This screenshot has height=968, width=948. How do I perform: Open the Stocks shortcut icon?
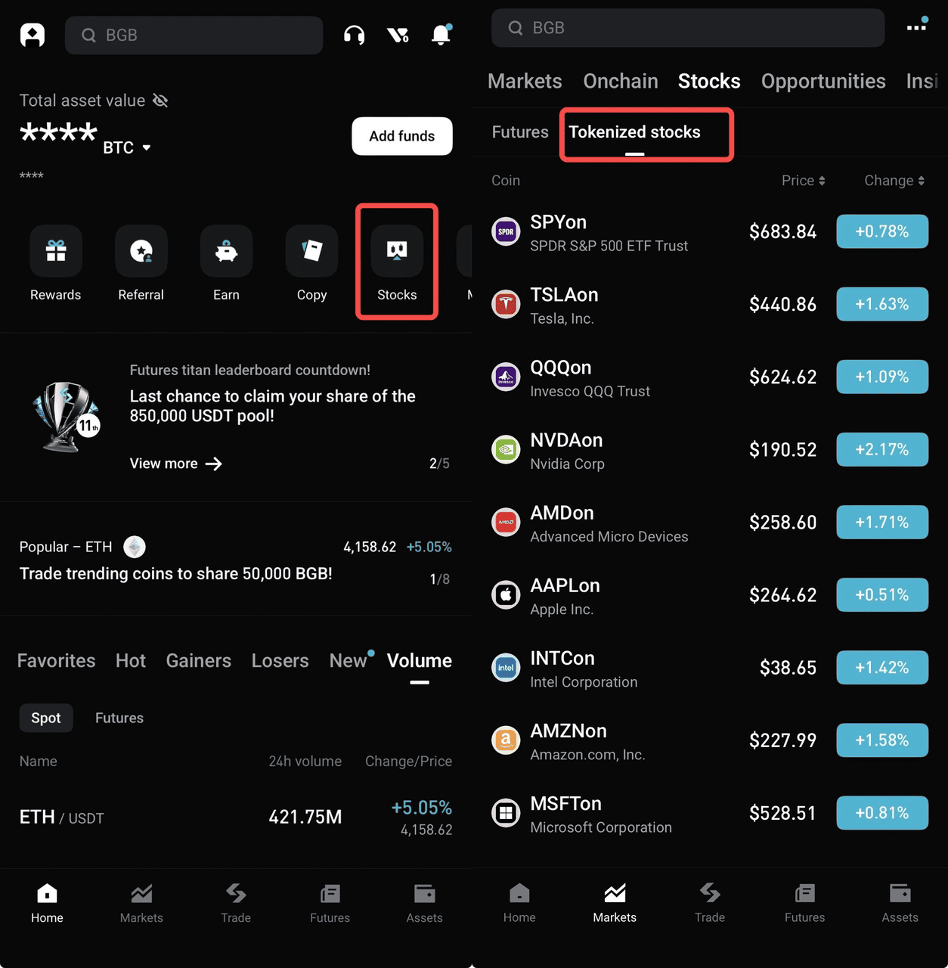click(396, 251)
